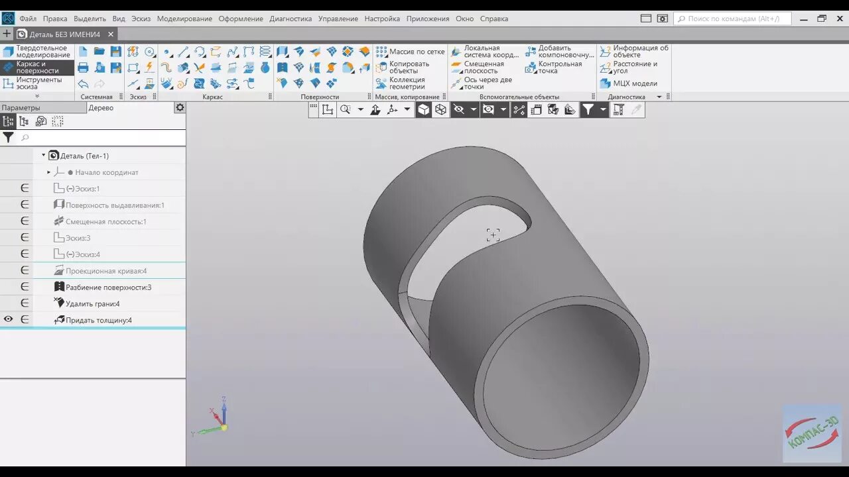
Task: Switch to Дерево panel tab
Action: point(101,107)
